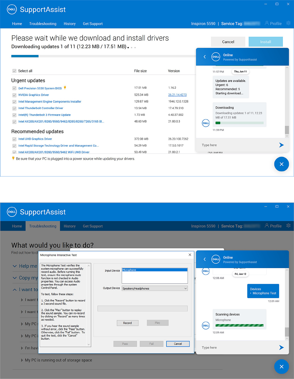294x379 pixels.
Task: Click the Scanning devices striped progress bar
Action: pyautogui.click(x=240, y=325)
